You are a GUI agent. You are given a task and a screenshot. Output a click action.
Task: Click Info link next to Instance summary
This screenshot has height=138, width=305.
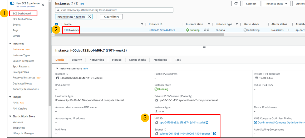86,69
